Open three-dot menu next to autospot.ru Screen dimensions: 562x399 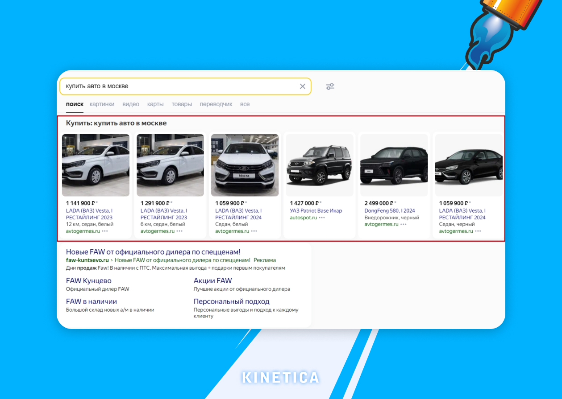tap(322, 218)
